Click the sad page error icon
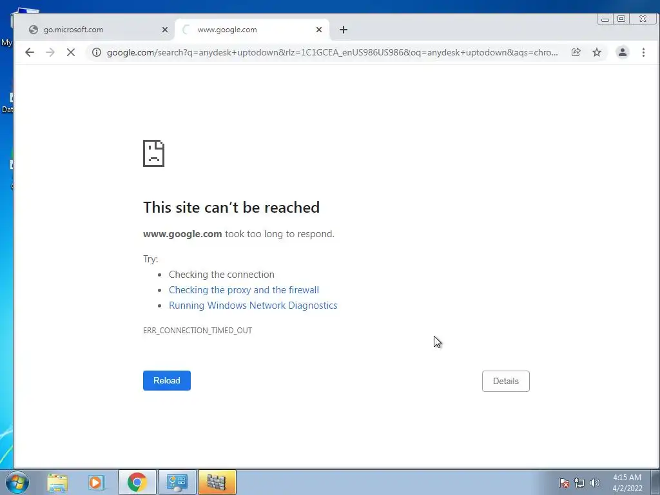The height and width of the screenshot is (495, 660). coord(153,153)
